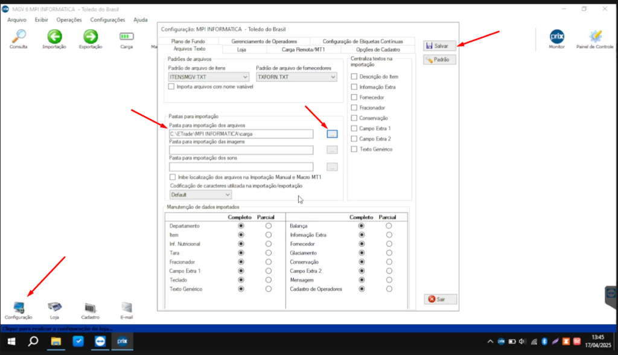Switch to the Carga Remota/MT1 tab

coord(303,49)
